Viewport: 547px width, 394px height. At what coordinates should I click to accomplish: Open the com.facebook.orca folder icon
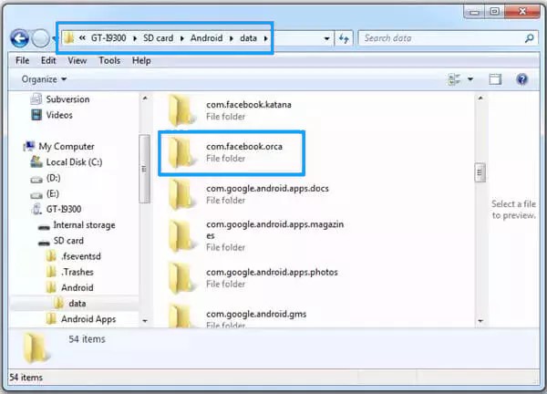point(183,152)
